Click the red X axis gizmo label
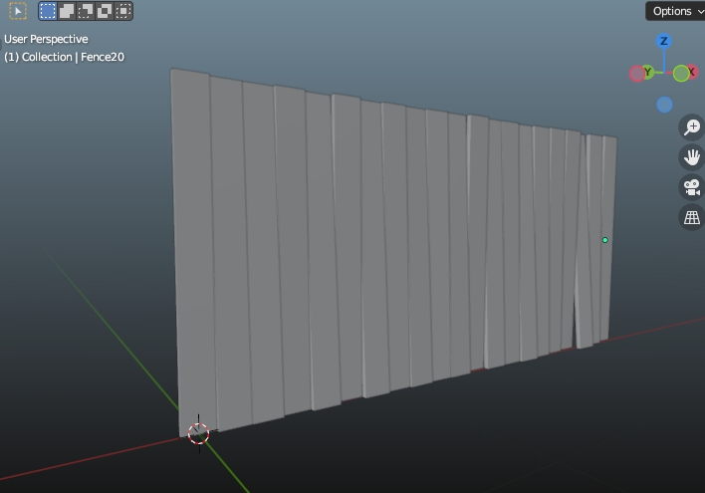This screenshot has height=493, width=705. [692, 72]
